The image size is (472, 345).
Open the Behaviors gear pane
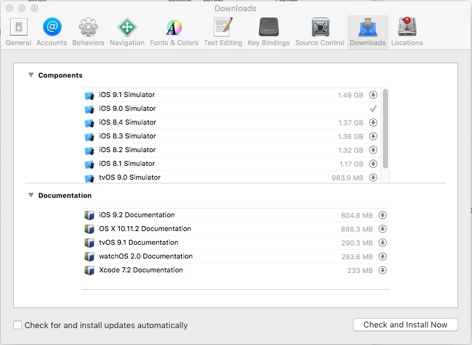(88, 32)
